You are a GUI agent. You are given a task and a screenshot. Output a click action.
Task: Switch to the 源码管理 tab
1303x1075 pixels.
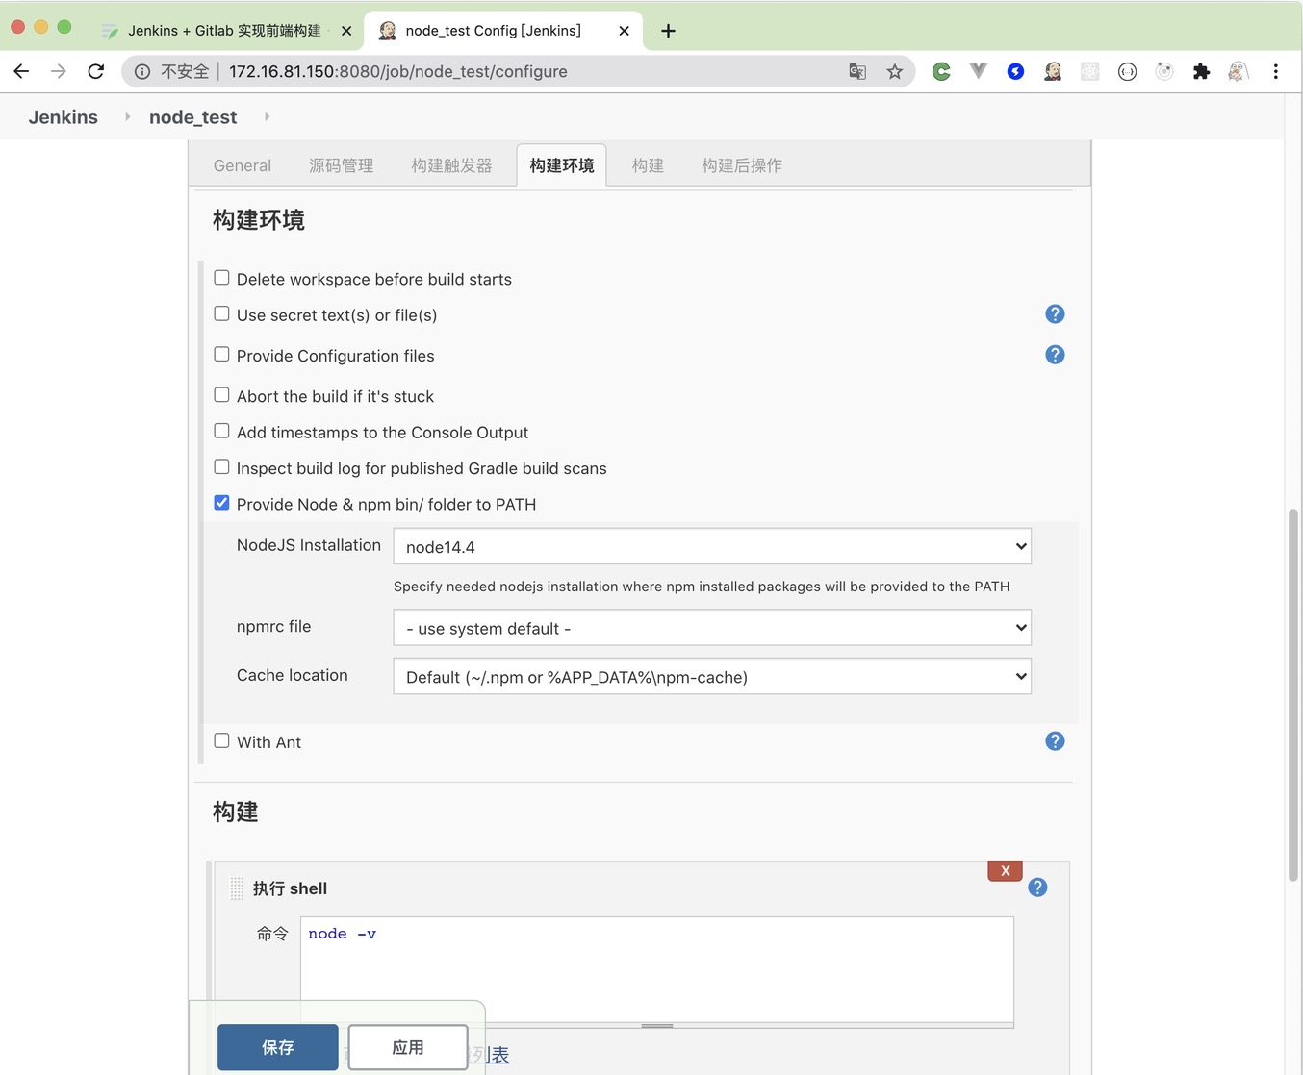(342, 165)
